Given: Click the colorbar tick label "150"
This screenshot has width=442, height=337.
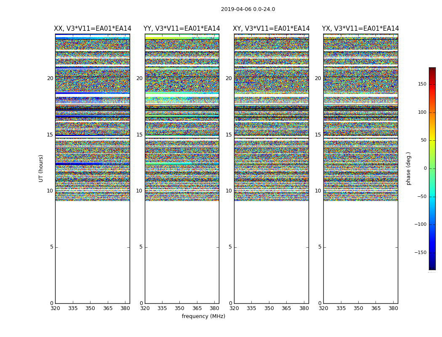Looking at the screenshot, I should tap(422, 84).
